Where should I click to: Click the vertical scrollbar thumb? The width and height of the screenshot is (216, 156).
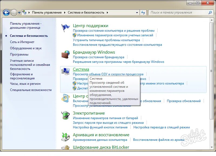tap(212, 71)
